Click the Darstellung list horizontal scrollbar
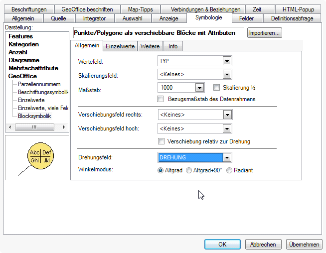 click(x=35, y=127)
